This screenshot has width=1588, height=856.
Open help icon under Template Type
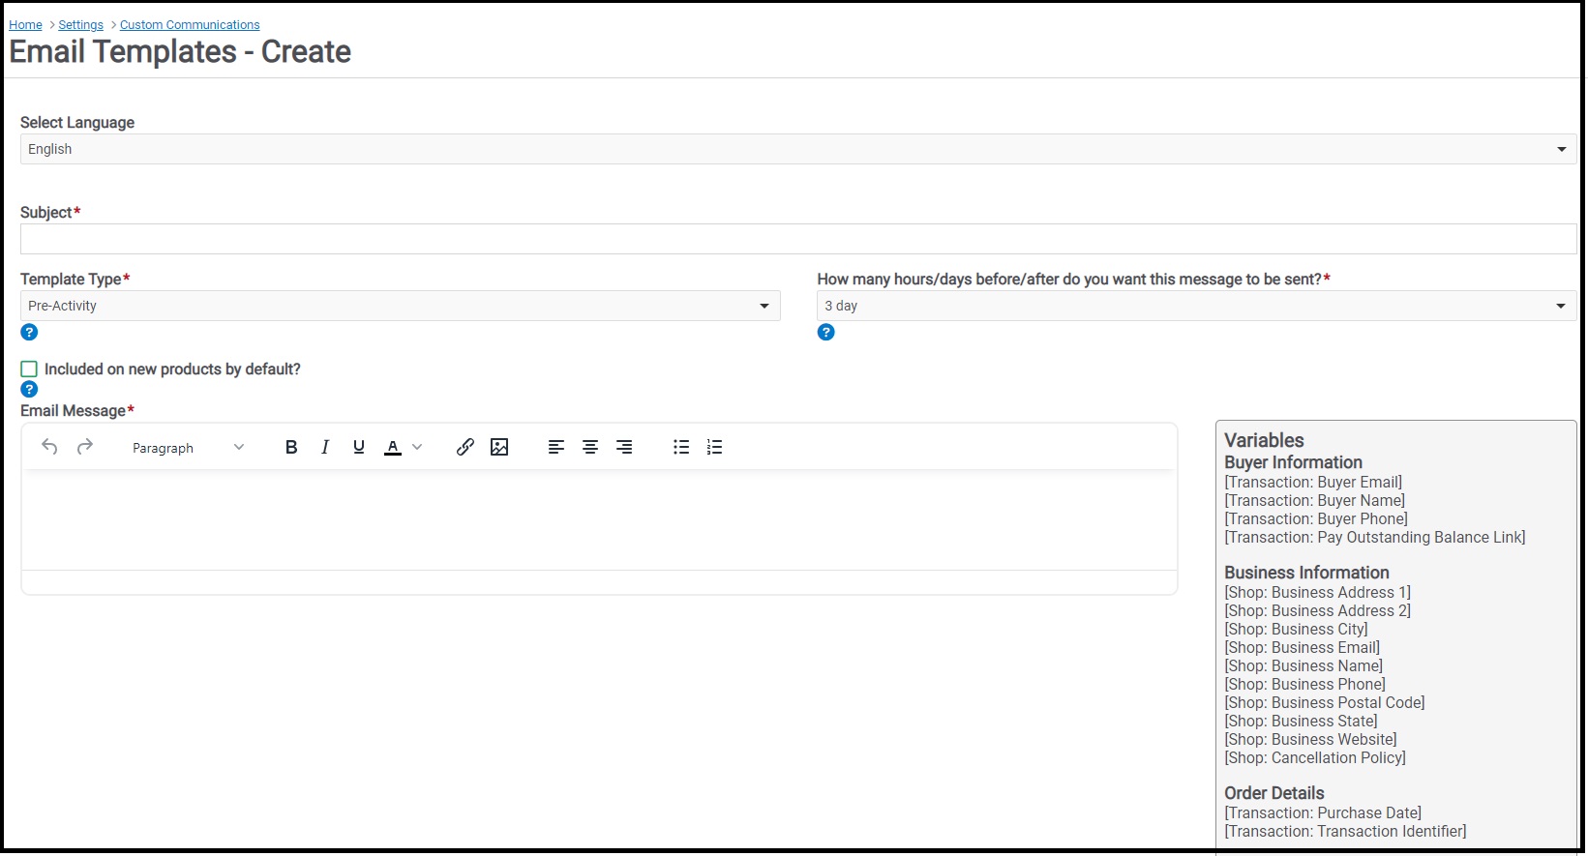29,332
